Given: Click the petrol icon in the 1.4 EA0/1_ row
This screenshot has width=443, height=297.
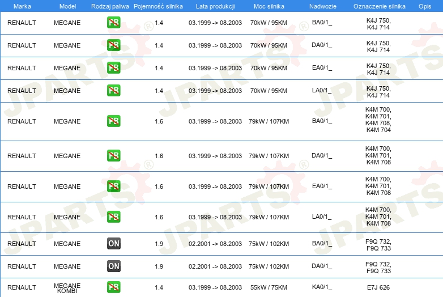Looking at the screenshot, I should 114,68.
